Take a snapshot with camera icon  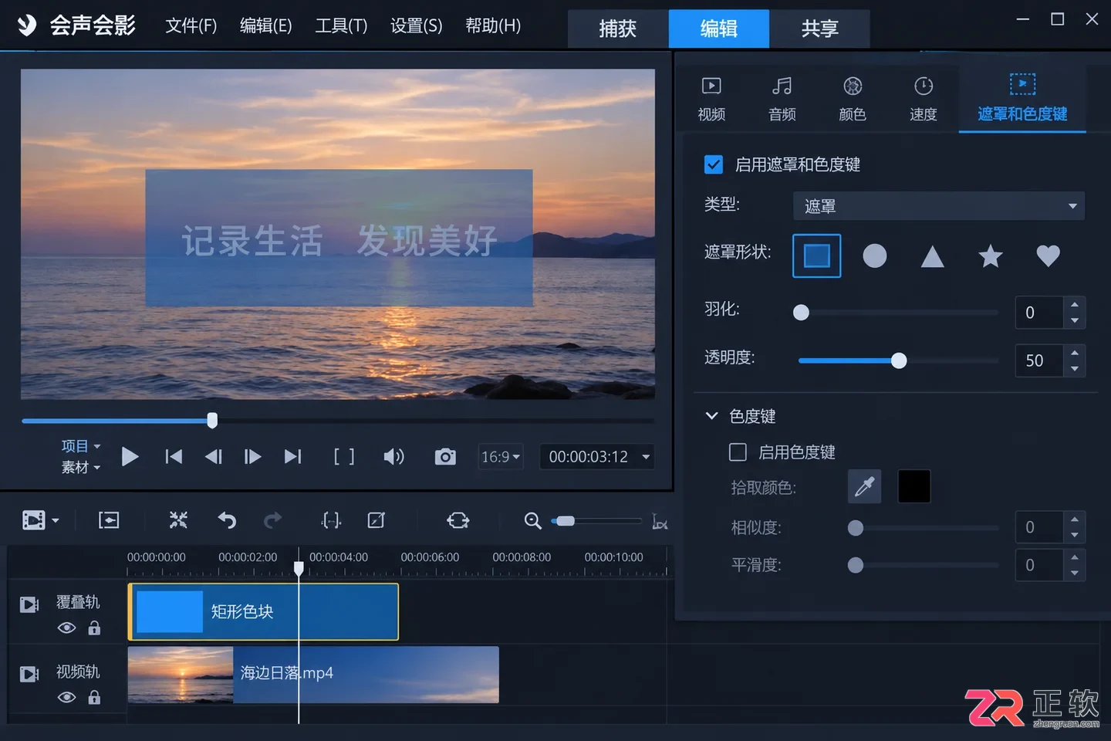tap(445, 457)
